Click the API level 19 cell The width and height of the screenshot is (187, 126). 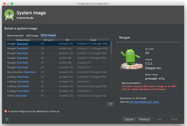coord(49,96)
